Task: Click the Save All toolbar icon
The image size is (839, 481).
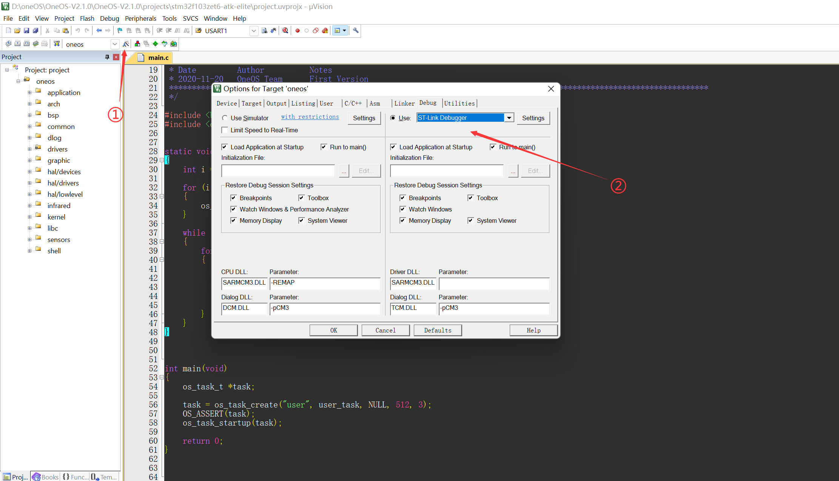Action: [x=35, y=31]
